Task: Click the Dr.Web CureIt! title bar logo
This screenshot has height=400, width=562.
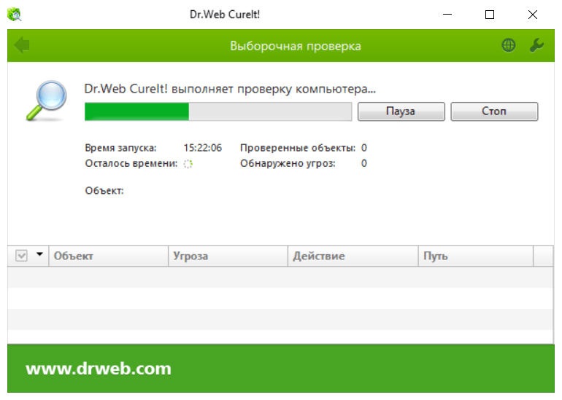Action: 15,15
